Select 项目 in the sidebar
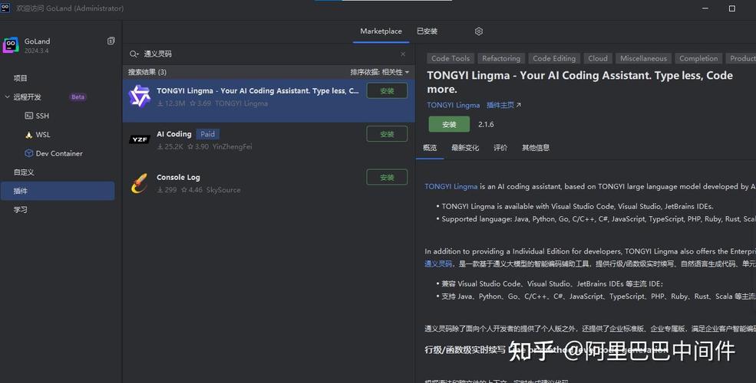Screen dimensions: 756x383 tap(20, 78)
